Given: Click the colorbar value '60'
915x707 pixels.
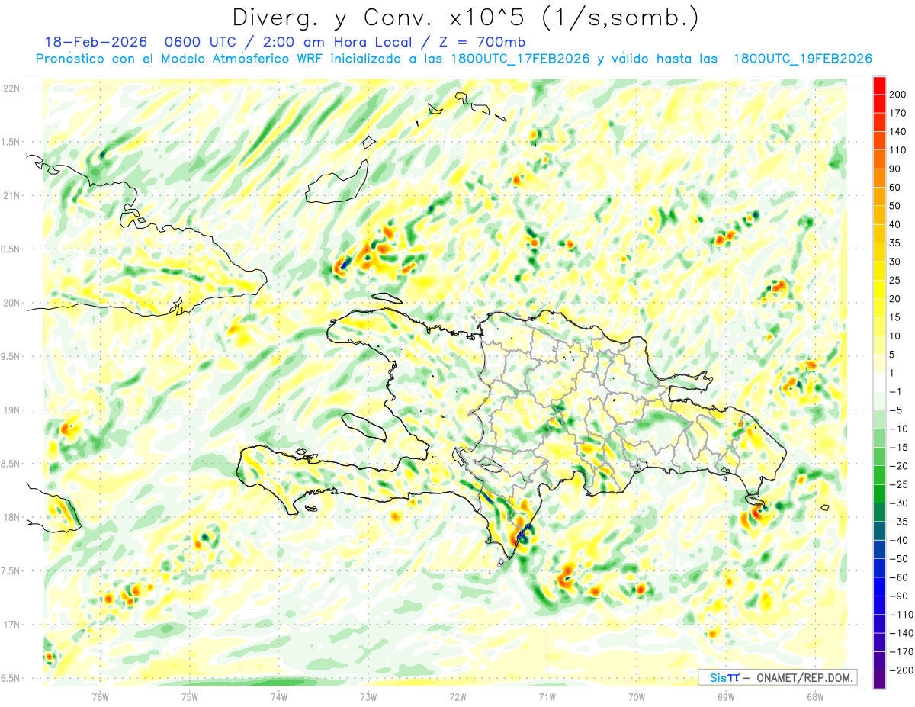Looking at the screenshot, I should point(895,188).
